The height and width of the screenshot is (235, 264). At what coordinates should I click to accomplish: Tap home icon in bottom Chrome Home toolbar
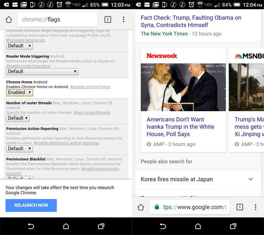(x=141, y=207)
